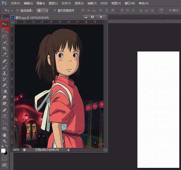181x170 pixels.
Task: Choose the Clone Stamp tool
Action: click(5, 73)
